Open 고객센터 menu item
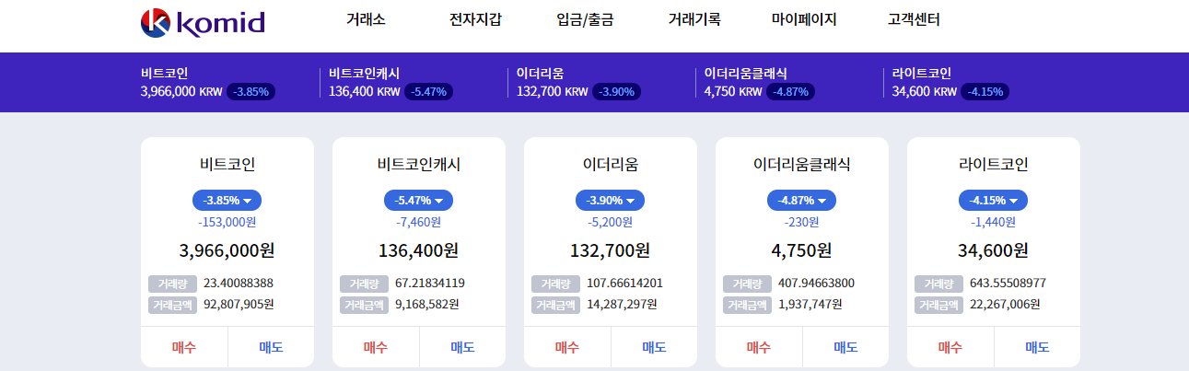Viewport: 1189px width, 371px height. pyautogui.click(x=914, y=19)
